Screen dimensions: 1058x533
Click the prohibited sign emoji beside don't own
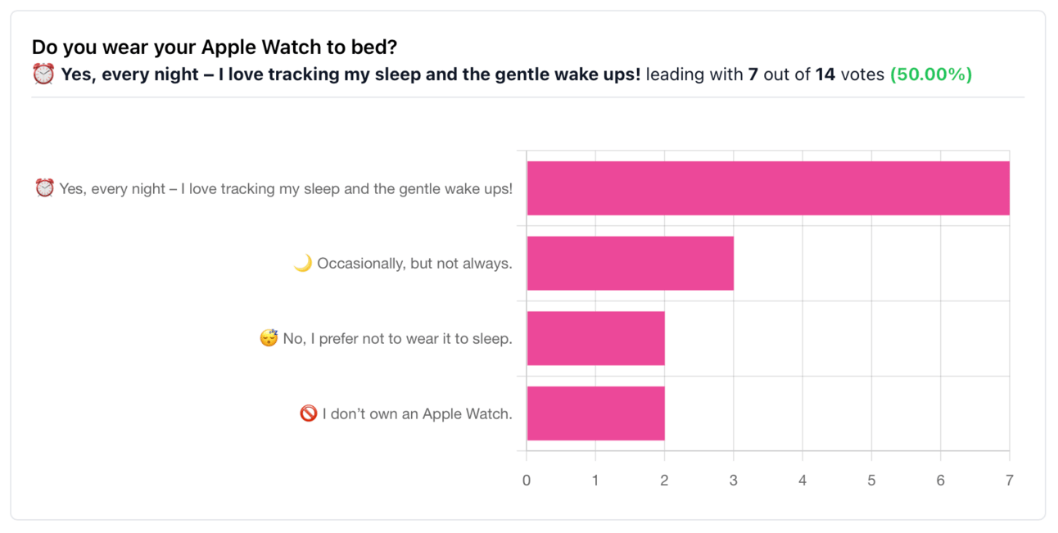coord(308,413)
